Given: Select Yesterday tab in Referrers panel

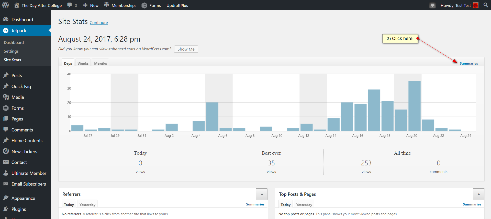Looking at the screenshot, I should [87, 204].
